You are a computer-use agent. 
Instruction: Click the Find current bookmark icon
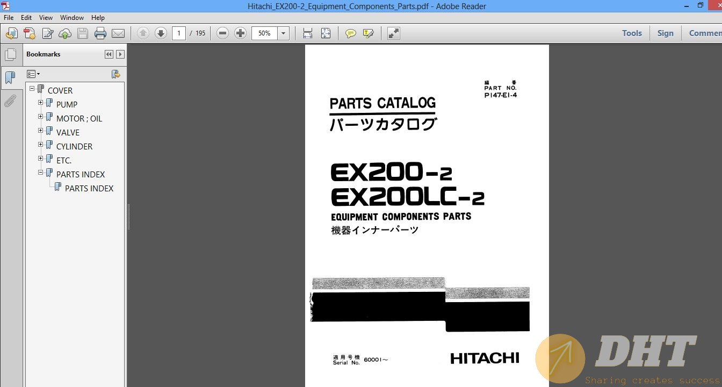(x=115, y=74)
